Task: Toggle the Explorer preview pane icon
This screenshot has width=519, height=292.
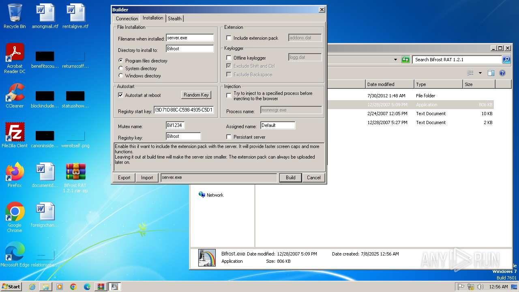Action: point(491,73)
